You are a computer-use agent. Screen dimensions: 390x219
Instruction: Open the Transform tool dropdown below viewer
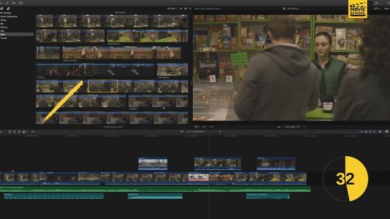click(x=197, y=127)
